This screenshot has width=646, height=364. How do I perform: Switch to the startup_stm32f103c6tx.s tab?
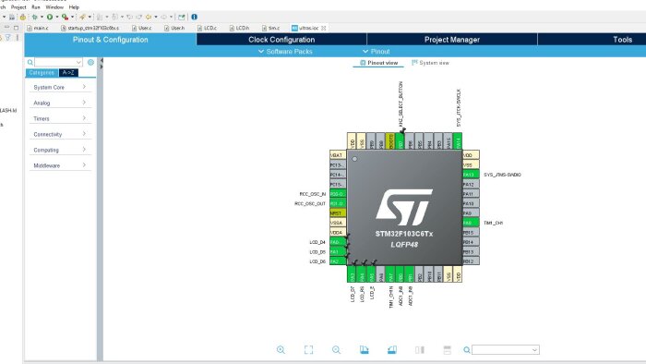(90, 28)
